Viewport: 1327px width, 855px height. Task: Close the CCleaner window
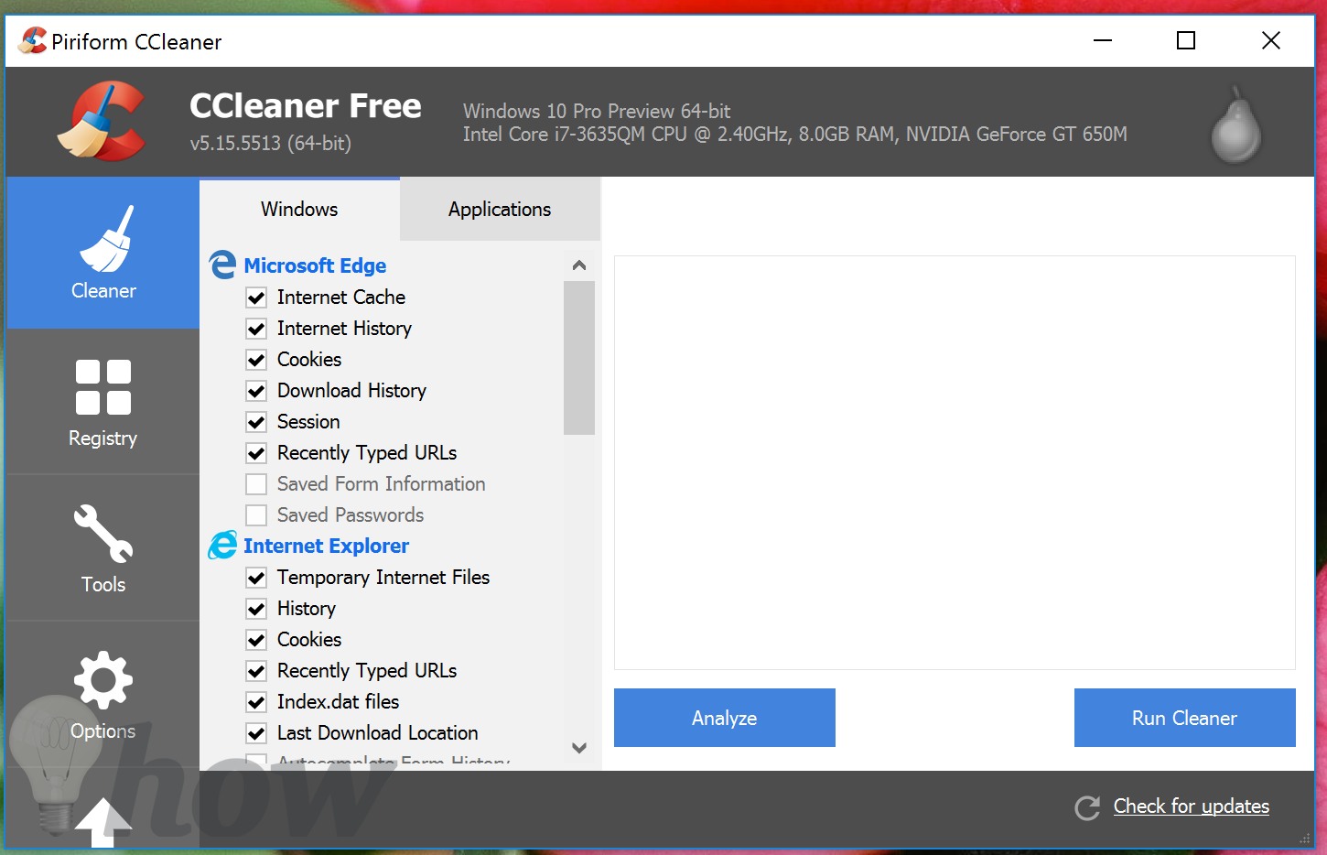[1271, 40]
